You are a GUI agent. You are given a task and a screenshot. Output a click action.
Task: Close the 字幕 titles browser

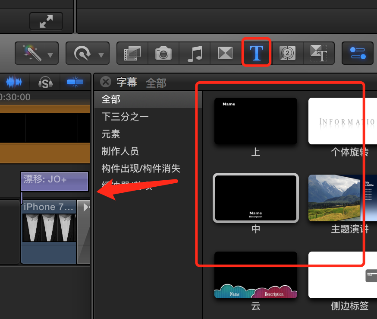(106, 82)
